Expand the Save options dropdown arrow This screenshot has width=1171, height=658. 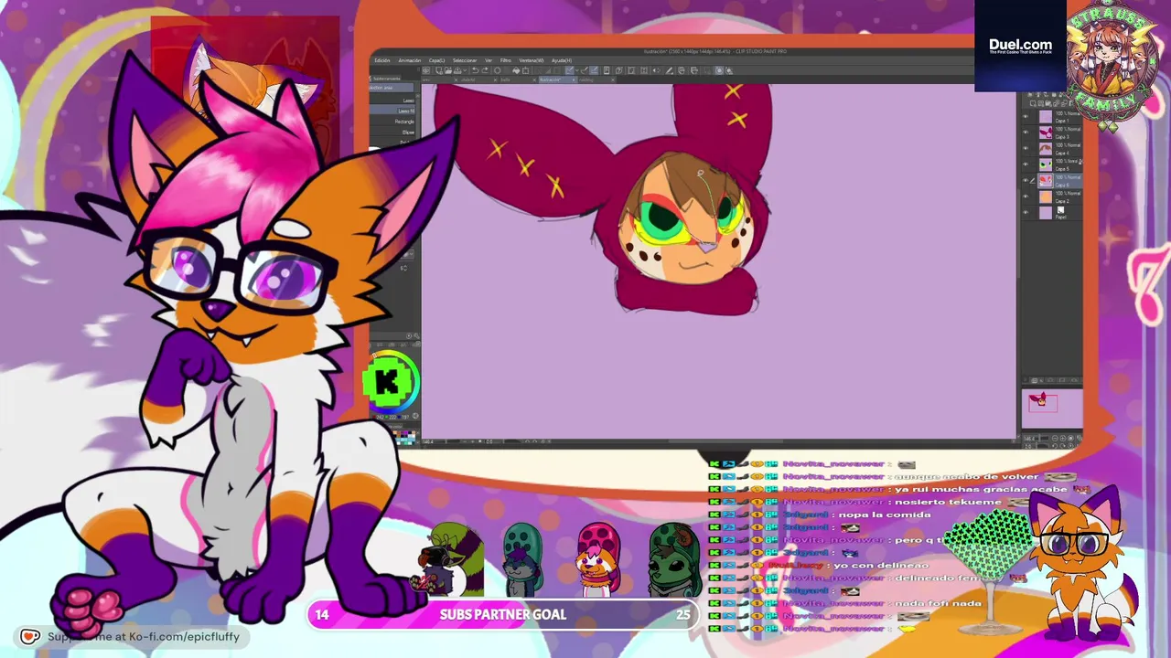coord(465,70)
